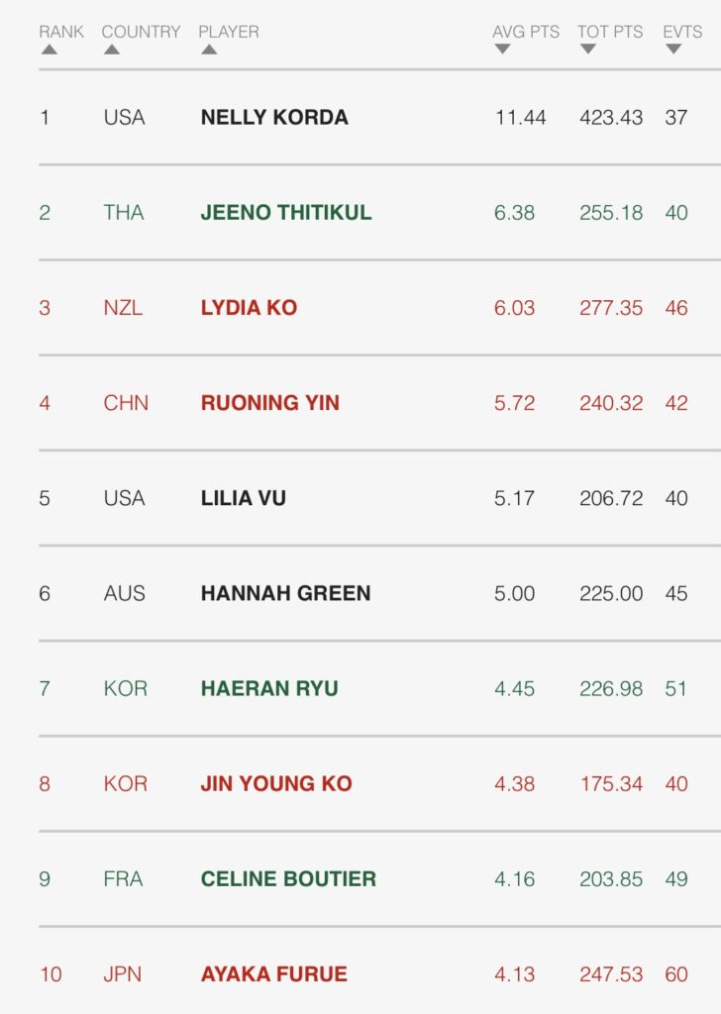Click Celine Boutier's name
This screenshot has width=721, height=1014.
point(288,878)
